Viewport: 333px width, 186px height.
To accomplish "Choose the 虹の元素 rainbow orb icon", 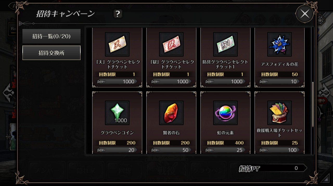I will 225,113.
